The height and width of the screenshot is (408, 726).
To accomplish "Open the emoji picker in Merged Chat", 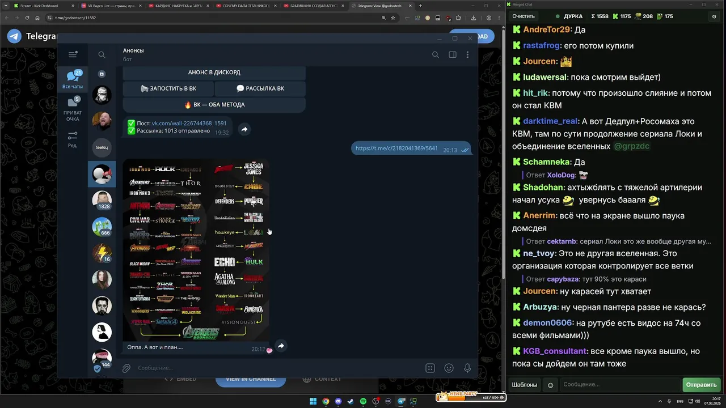I will (x=550, y=385).
